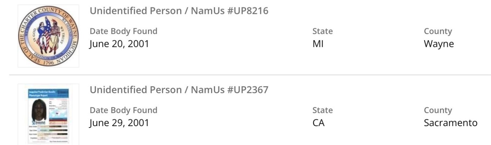Click the June 20, 2001 date

click(x=119, y=44)
